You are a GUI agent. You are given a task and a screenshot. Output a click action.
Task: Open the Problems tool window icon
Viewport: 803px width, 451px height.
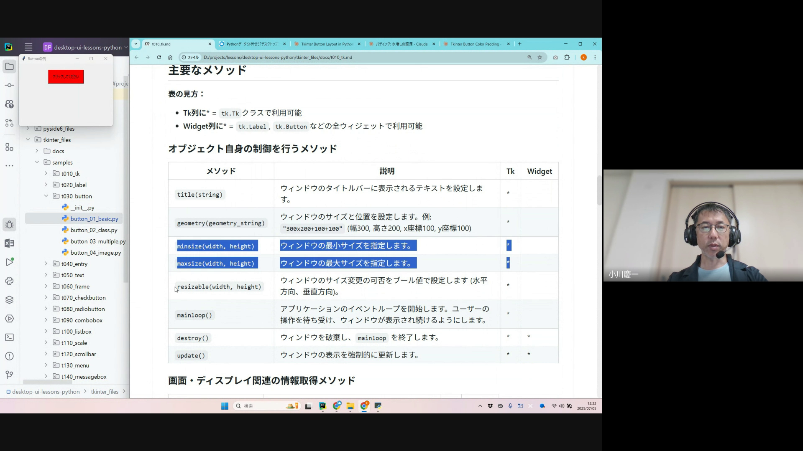point(9,356)
